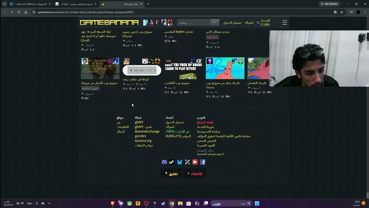
Task: Open Brave browser from the taskbar
Action: [113, 203]
